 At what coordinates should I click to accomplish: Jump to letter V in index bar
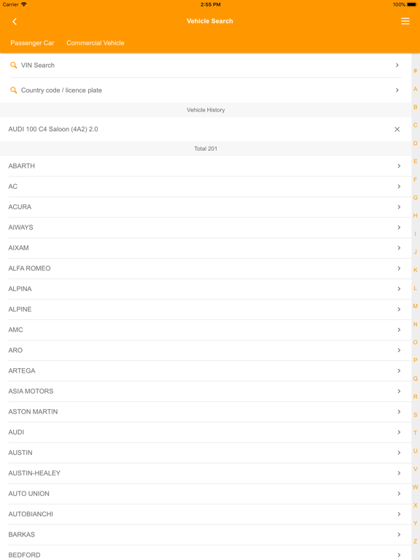click(416, 469)
